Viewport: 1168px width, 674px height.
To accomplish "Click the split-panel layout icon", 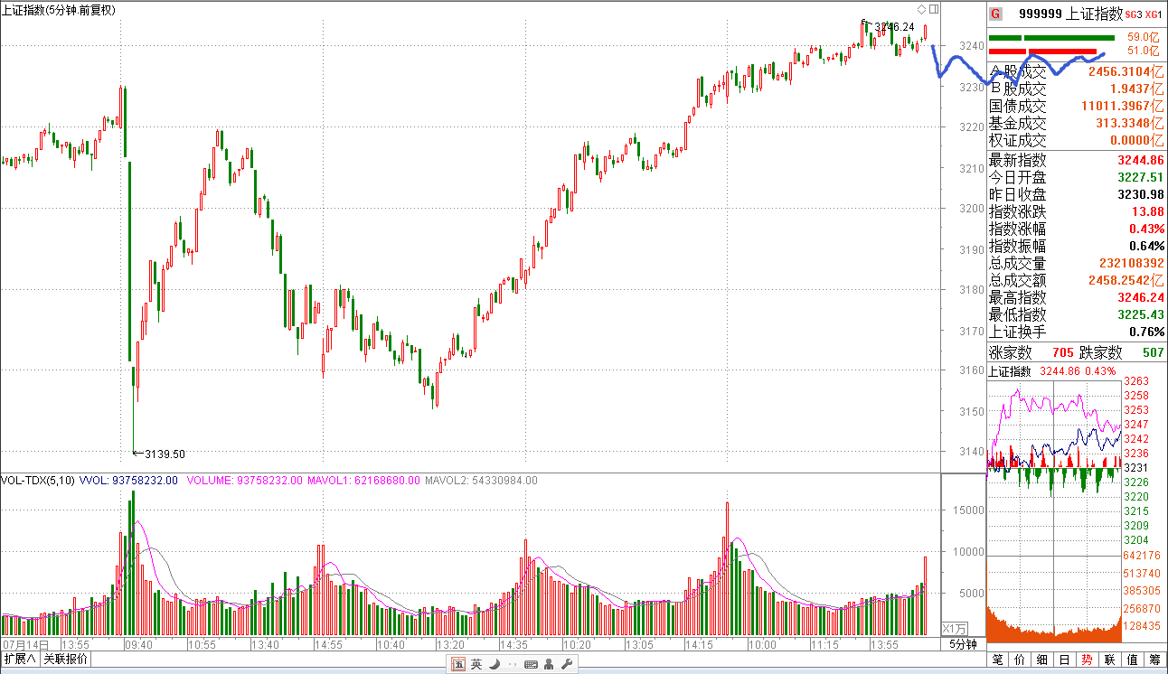I will click(934, 9).
